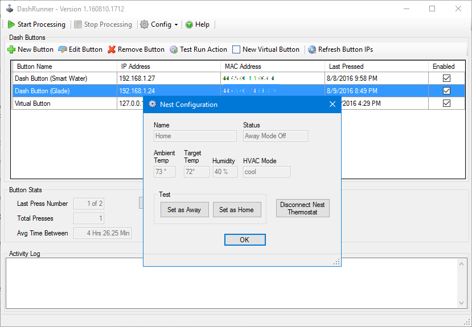
Task: Sort by IP Address column header
Action: [x=169, y=67]
